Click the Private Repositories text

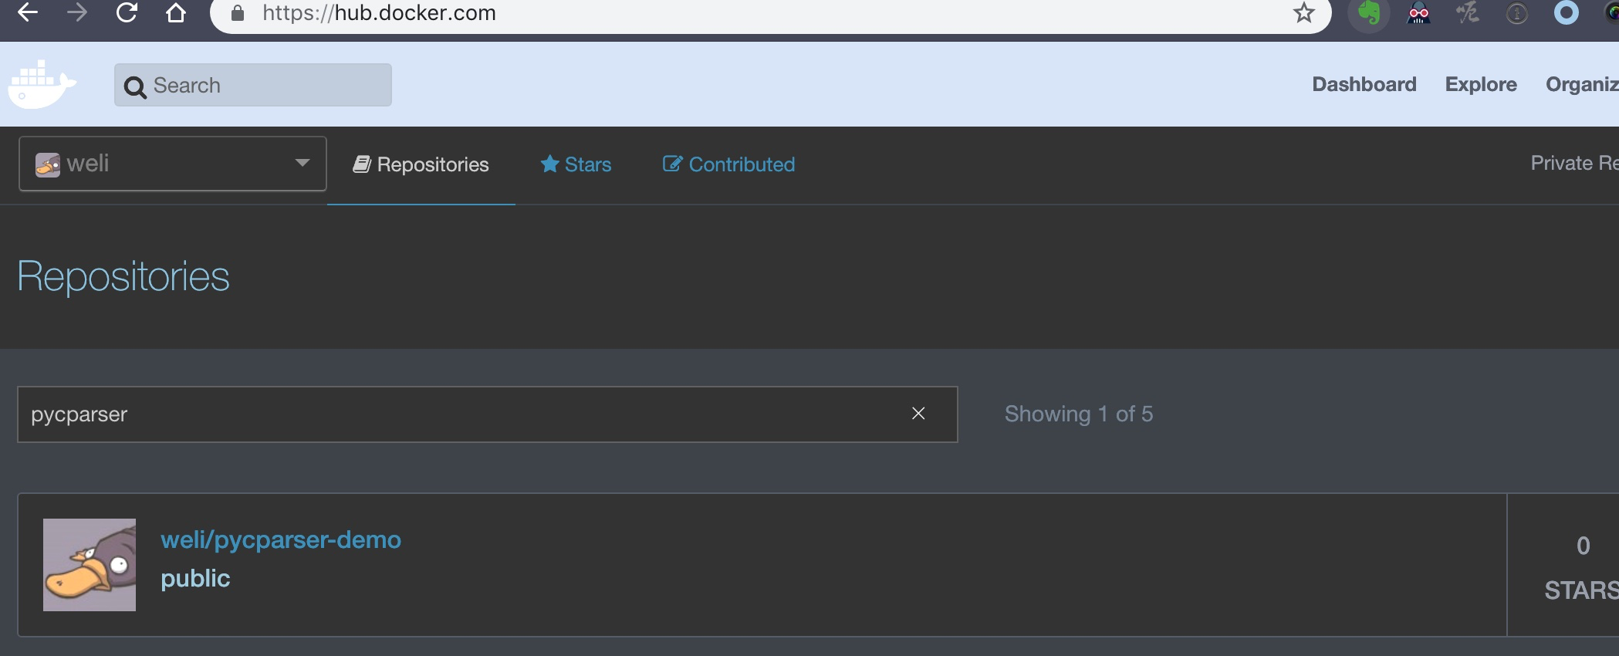click(1574, 163)
